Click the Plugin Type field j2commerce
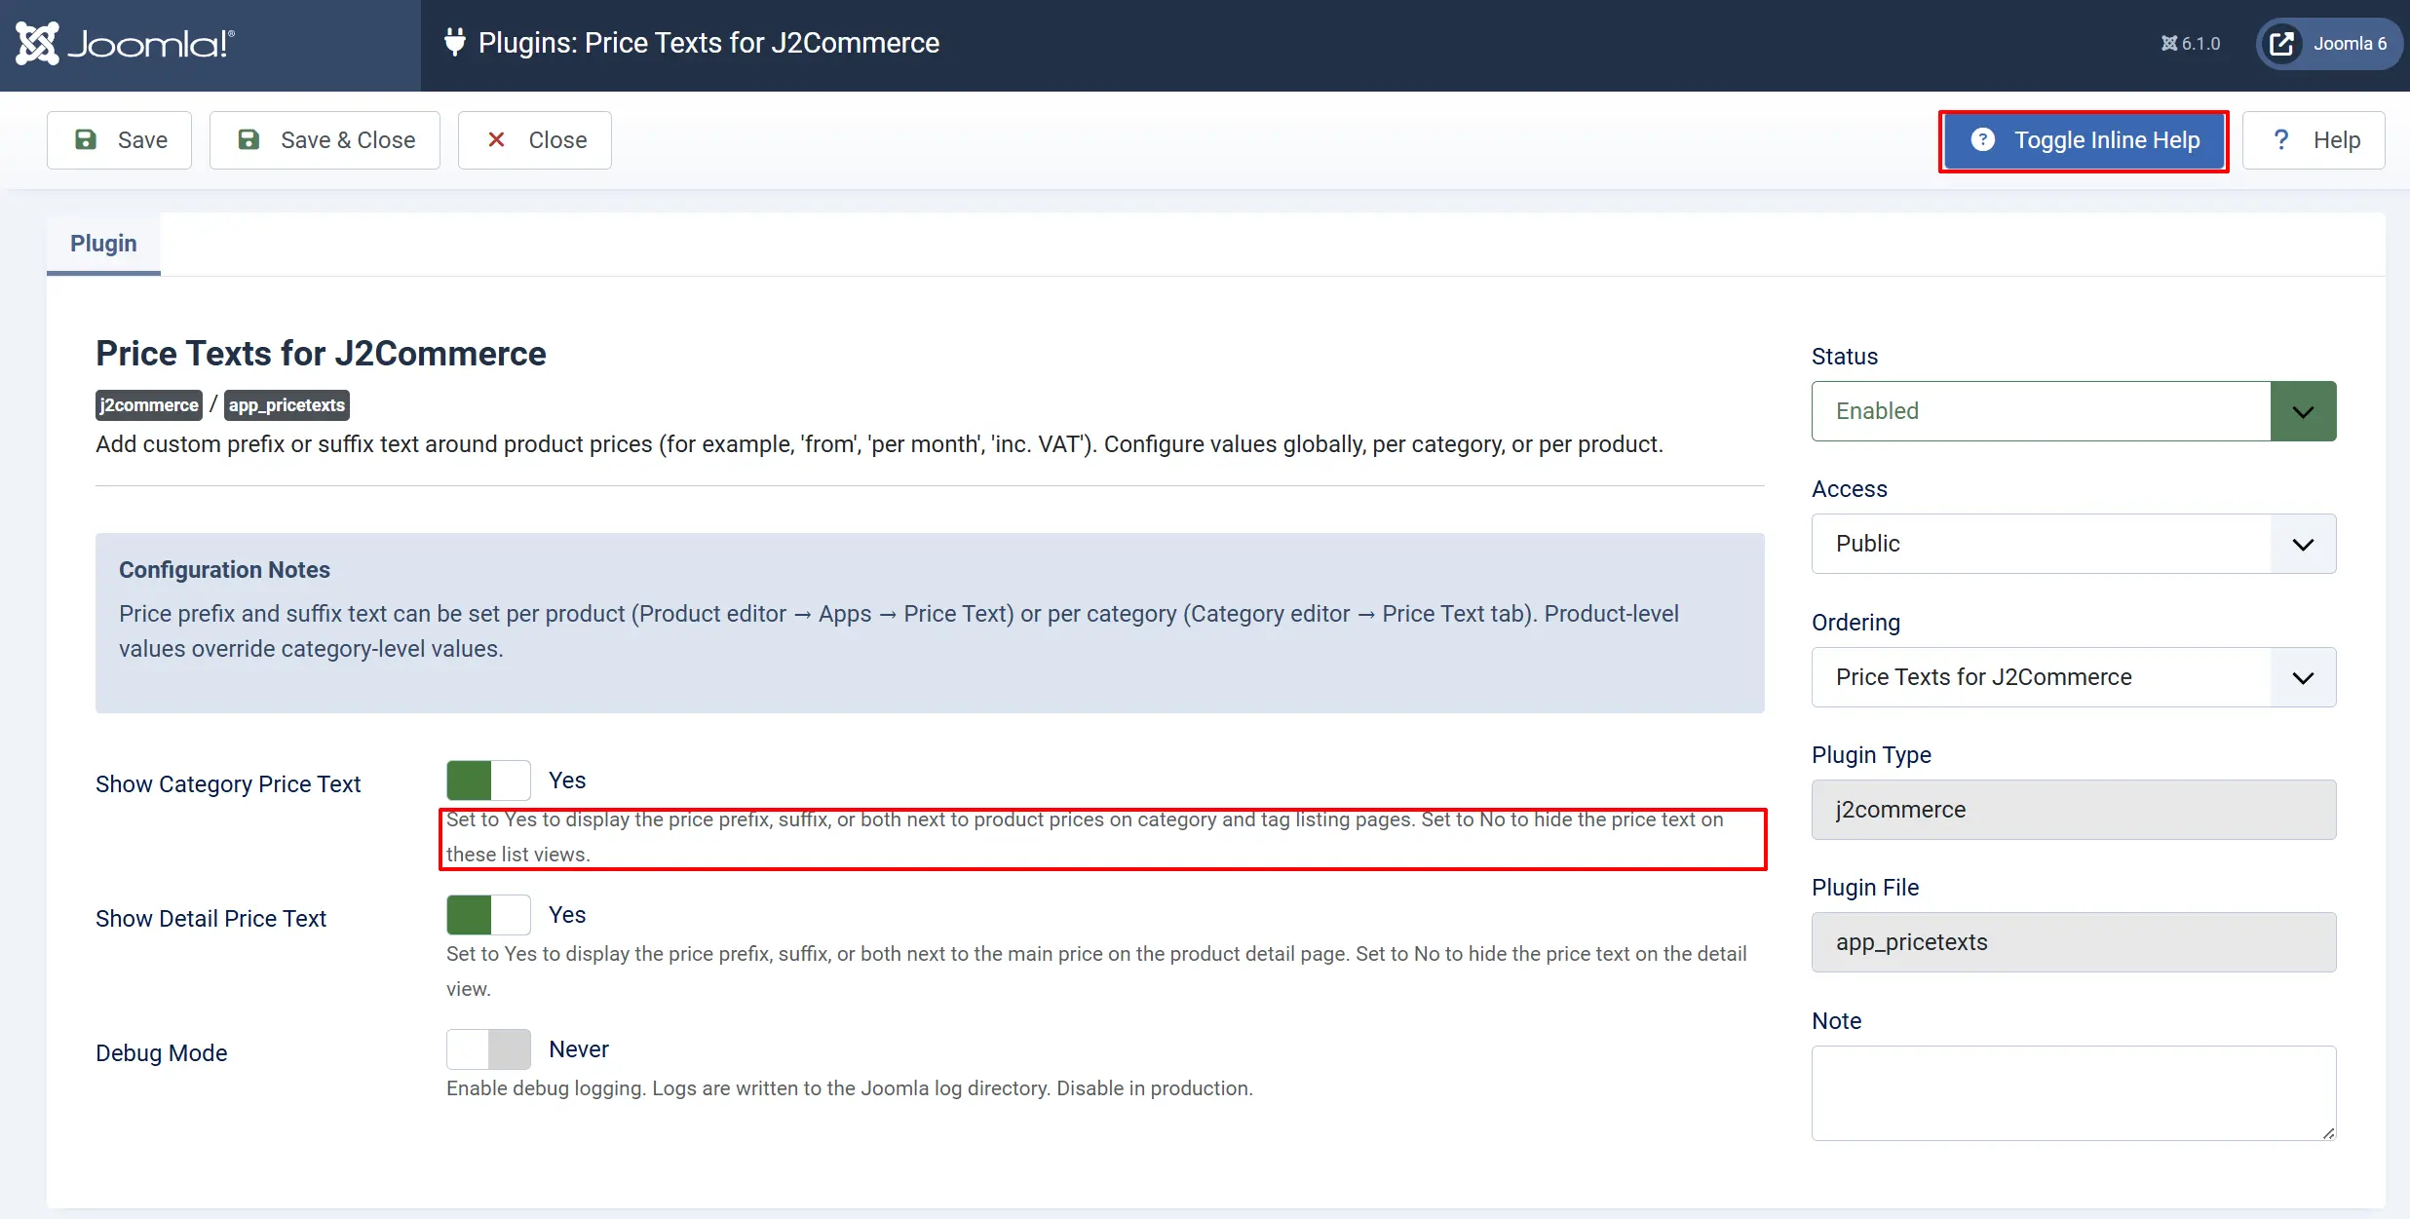2410x1219 pixels. tap(2074, 810)
